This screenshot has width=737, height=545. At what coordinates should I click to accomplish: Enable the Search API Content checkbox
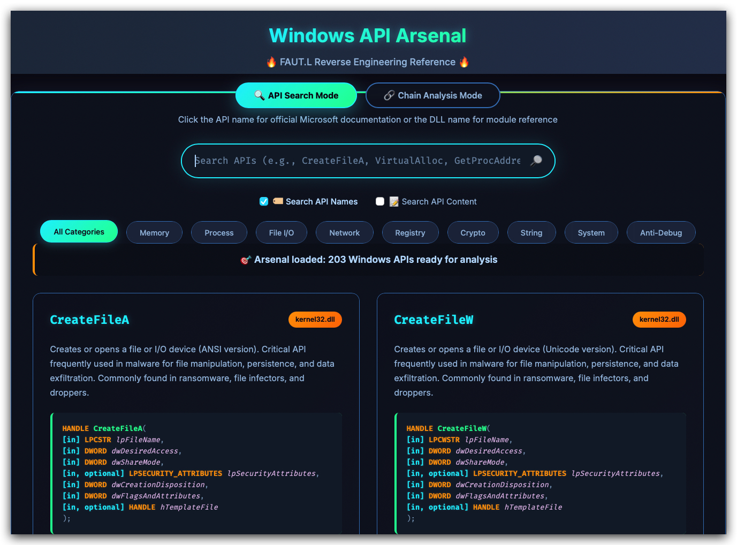(x=380, y=201)
